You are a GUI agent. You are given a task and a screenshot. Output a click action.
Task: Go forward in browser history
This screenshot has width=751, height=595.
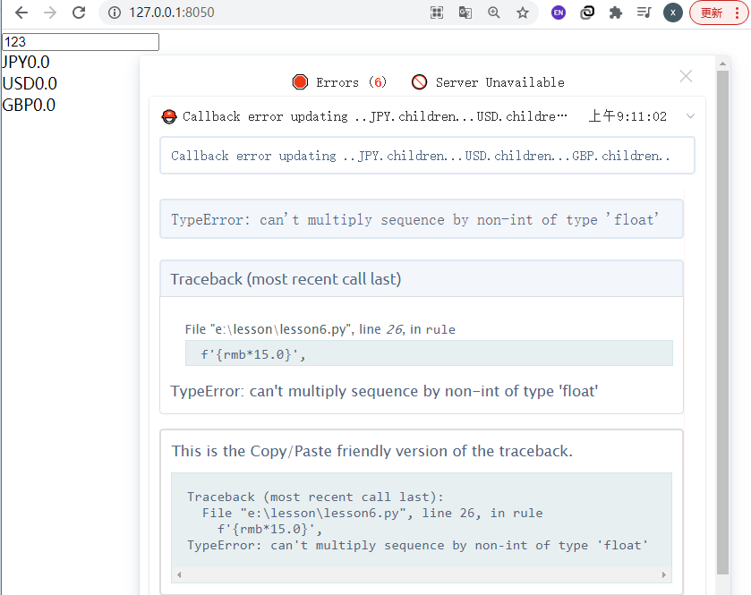[50, 13]
